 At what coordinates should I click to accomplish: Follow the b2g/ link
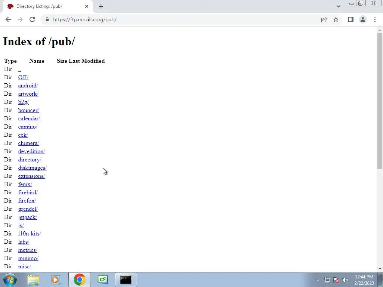[24, 102]
